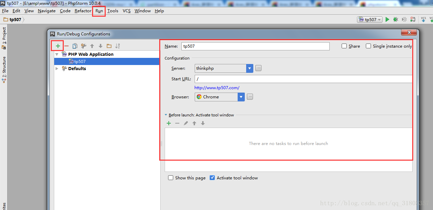This screenshot has width=433, height=210.
Task: Run tp507 with the green play icon
Action: 387,19
